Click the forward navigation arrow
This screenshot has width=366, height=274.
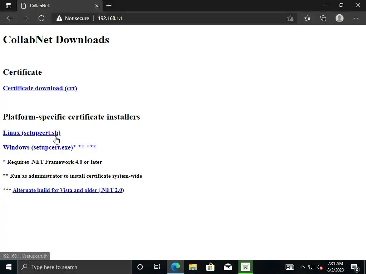(26, 18)
